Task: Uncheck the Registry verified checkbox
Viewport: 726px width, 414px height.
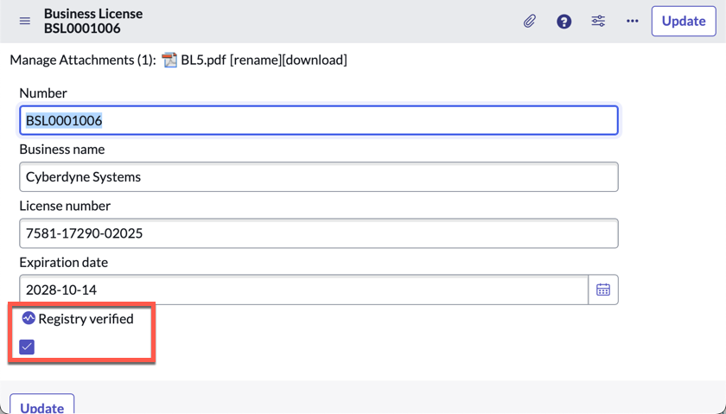Action: (x=27, y=347)
